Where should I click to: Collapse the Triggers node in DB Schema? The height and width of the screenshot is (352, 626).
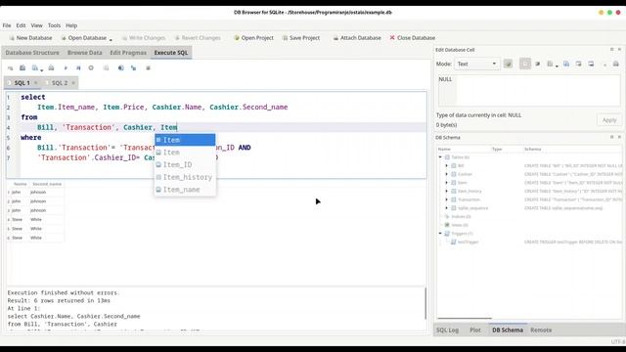pos(440,234)
